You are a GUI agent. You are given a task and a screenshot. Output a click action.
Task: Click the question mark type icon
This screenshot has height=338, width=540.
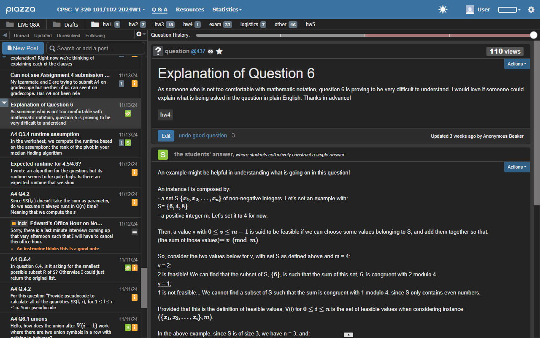tap(158, 52)
